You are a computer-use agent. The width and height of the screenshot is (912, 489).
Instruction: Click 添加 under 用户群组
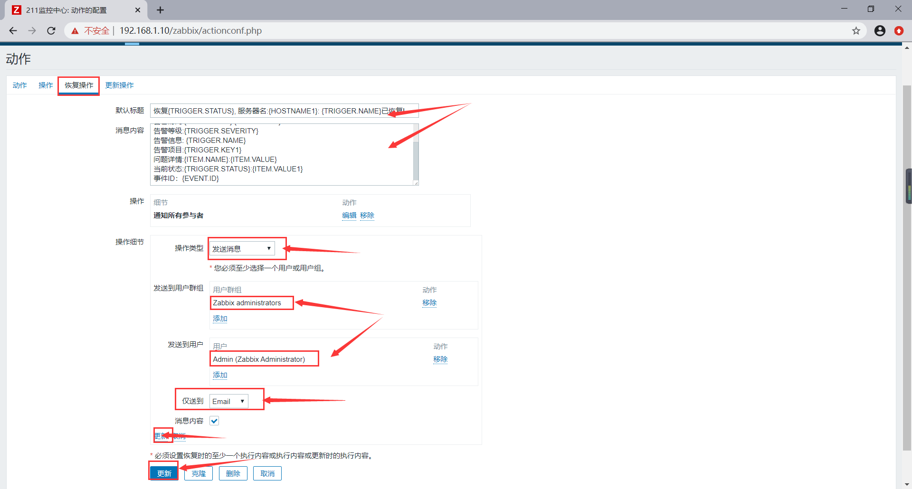(220, 319)
